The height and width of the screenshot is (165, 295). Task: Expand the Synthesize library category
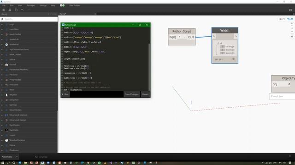pos(2,125)
